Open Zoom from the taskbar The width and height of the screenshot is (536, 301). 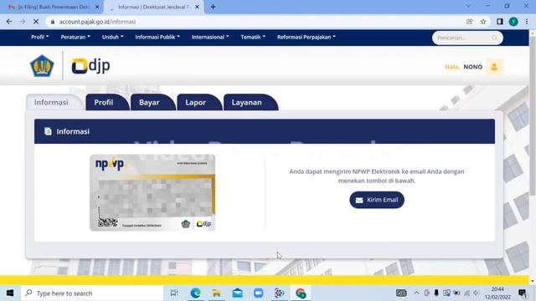259,293
